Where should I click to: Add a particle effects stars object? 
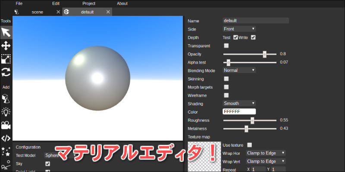6,152
